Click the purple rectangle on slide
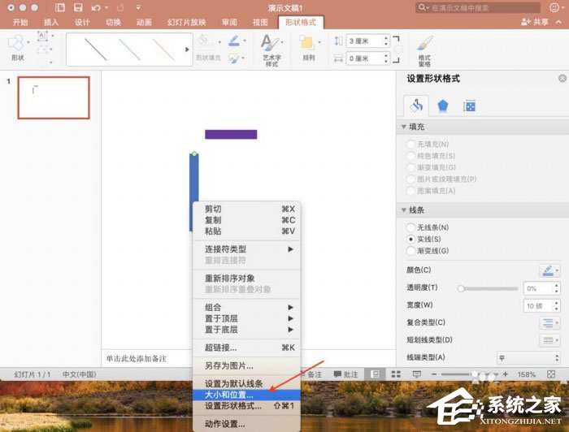Viewport: 569px width, 432px height. point(231,135)
